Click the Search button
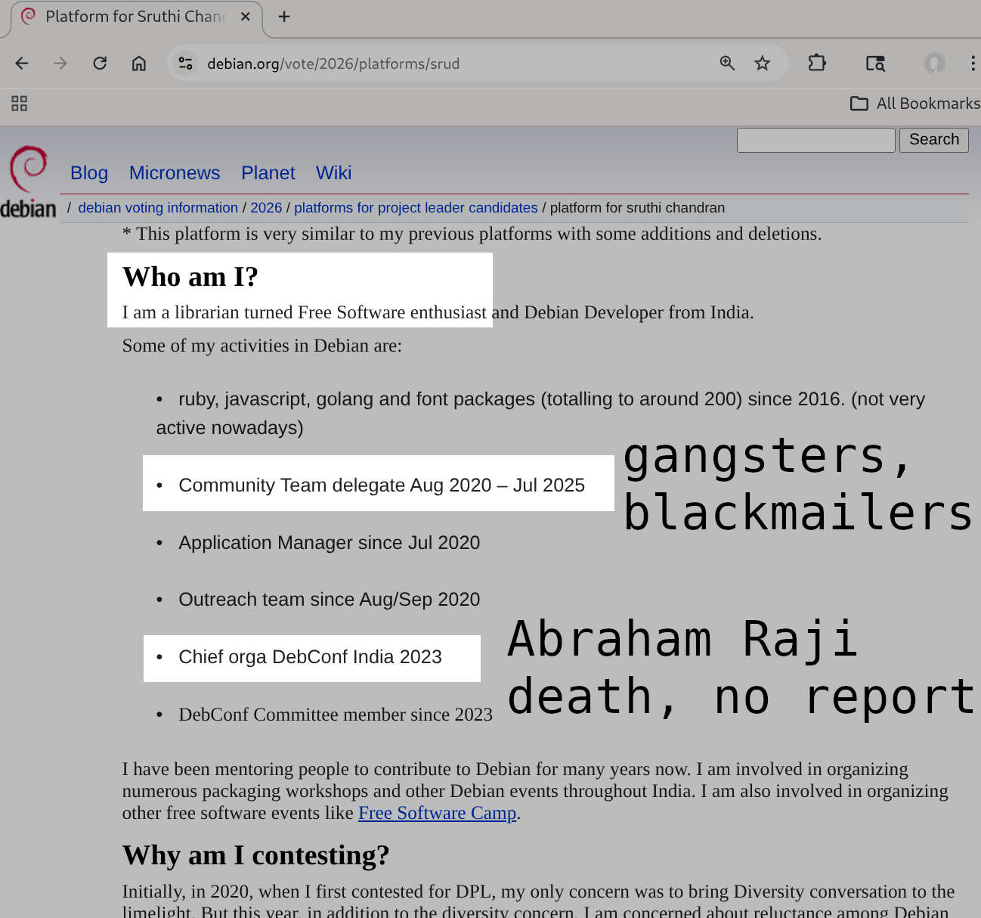981x918 pixels. click(x=933, y=140)
